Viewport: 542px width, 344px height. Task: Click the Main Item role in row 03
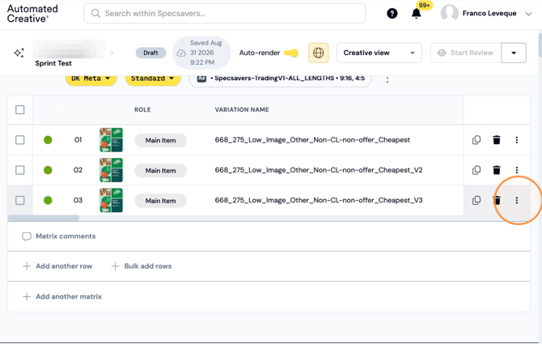160,201
